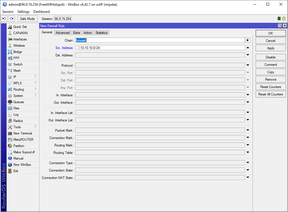The height and width of the screenshot is (212, 288).
Task: Switch to the Action tab
Action: pyautogui.click(x=88, y=32)
